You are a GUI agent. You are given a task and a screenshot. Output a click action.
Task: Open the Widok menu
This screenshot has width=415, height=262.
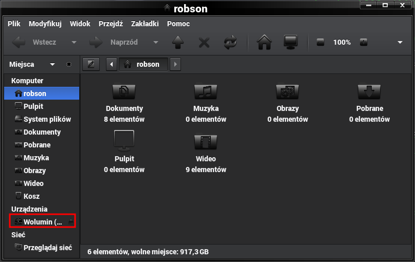(x=80, y=24)
